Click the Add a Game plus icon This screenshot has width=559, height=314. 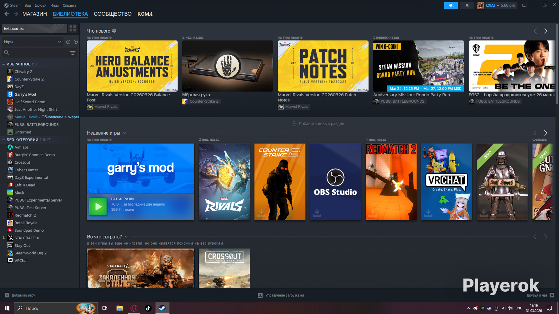[x=7, y=295]
